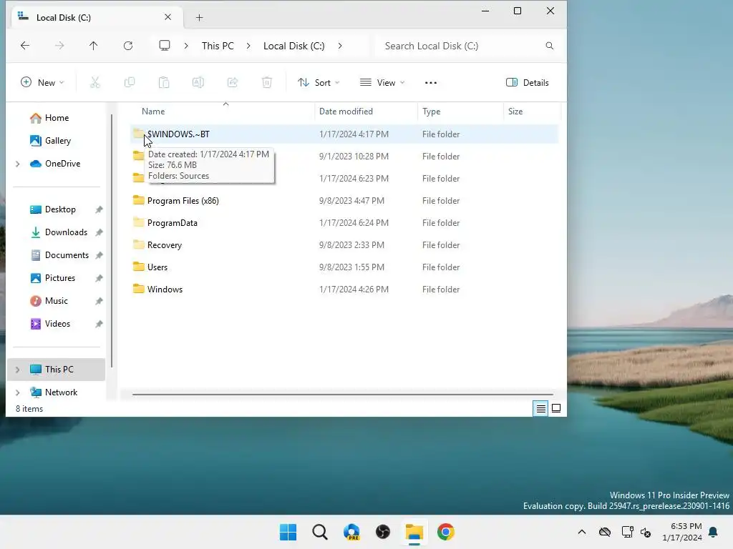This screenshot has height=549, width=733.
Task: Select the ProgramData folder
Action: 344,223
